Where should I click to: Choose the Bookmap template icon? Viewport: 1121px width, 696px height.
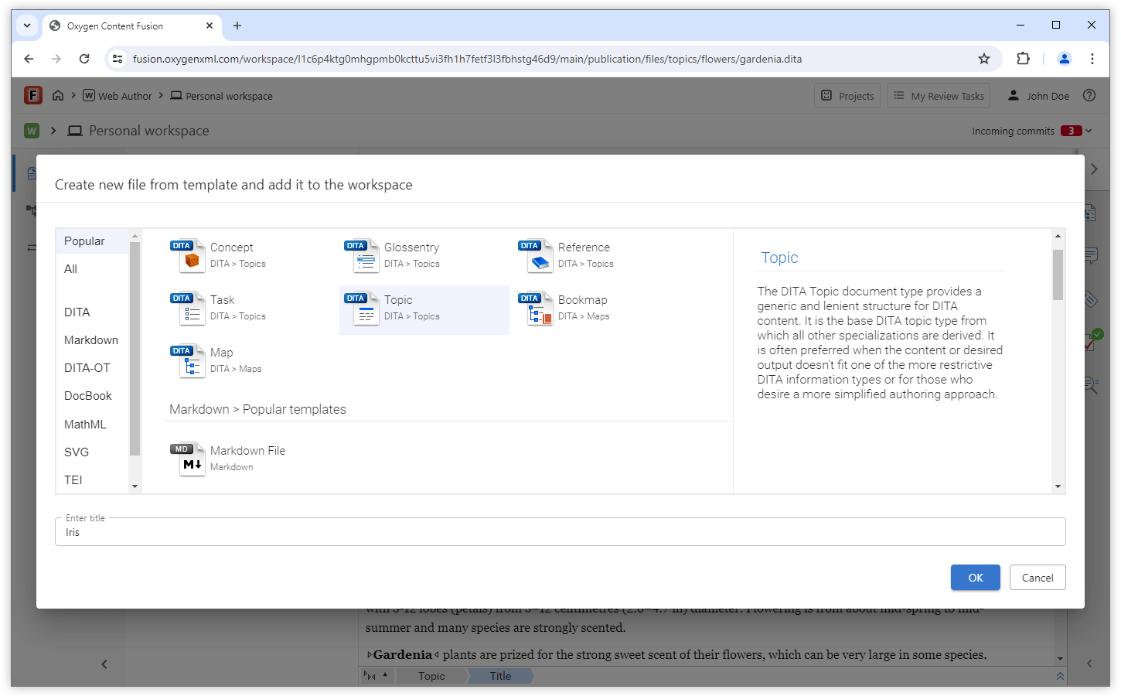(x=536, y=308)
